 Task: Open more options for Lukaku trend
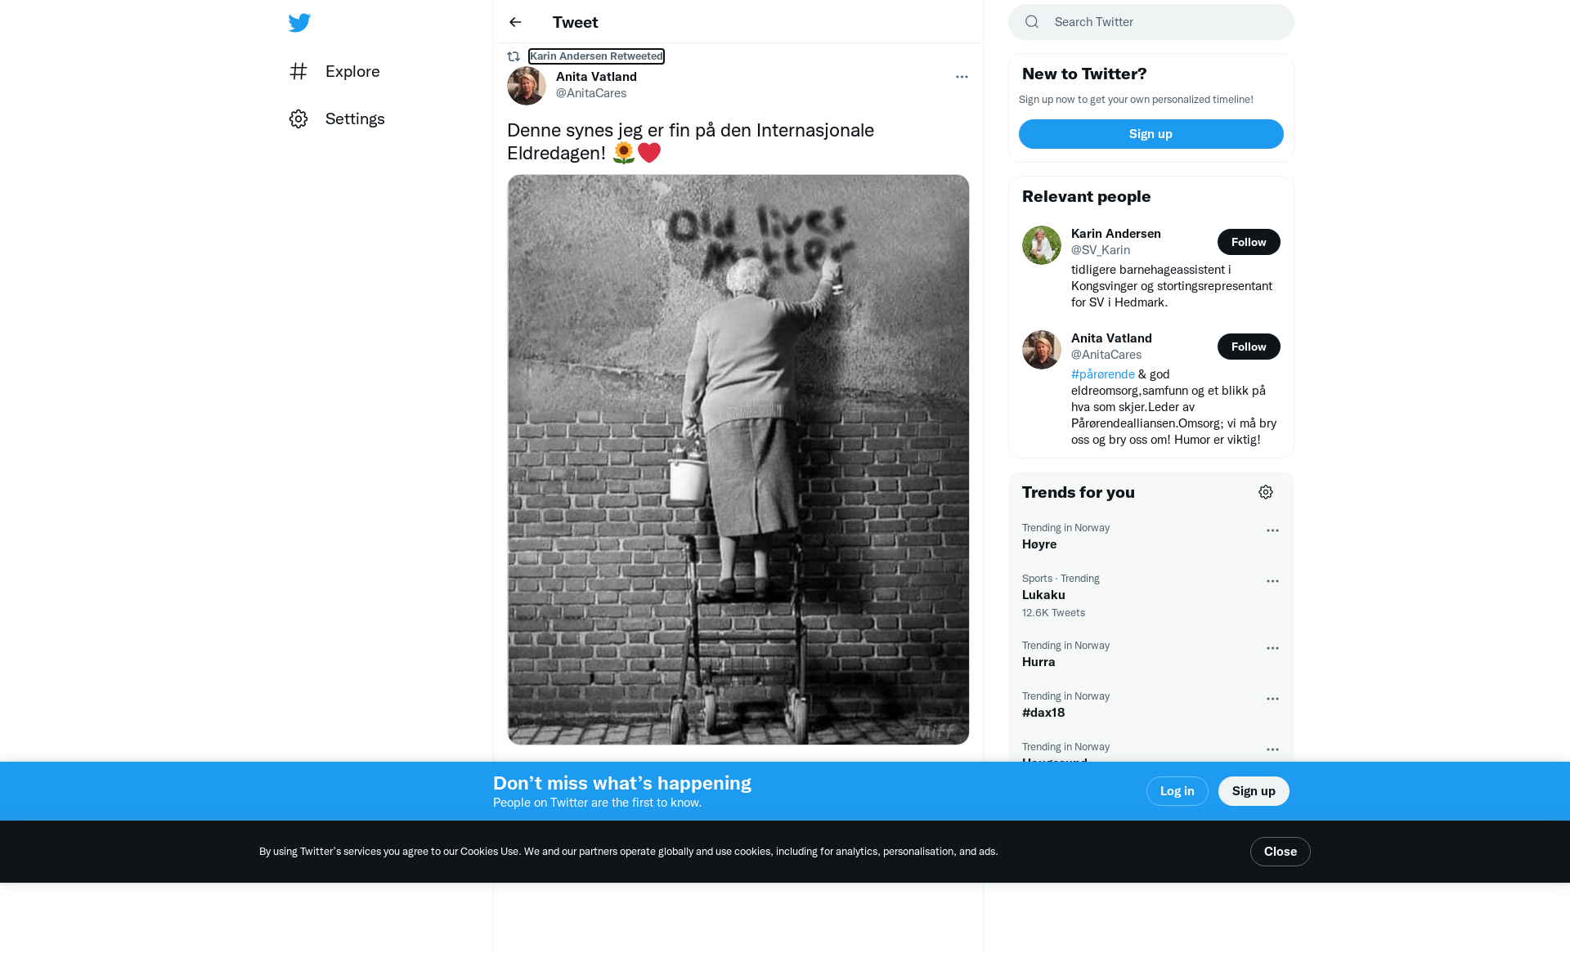(x=1272, y=581)
